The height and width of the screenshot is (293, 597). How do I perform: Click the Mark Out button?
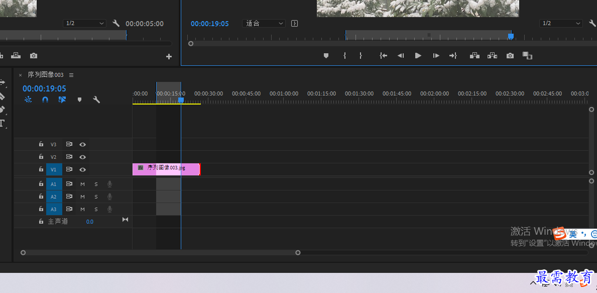pyautogui.click(x=361, y=56)
